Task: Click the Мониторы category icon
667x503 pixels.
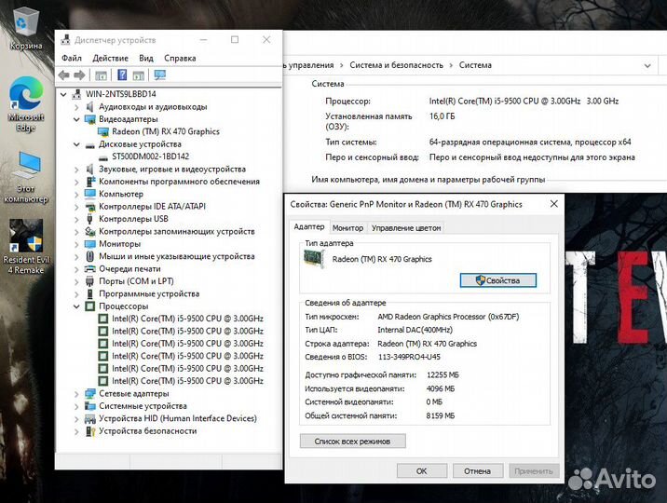Action: click(x=90, y=244)
